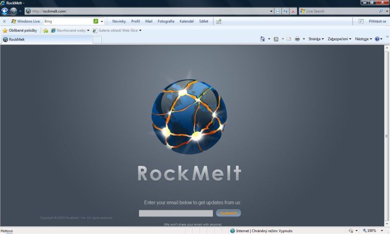Click Sdílet in Windows Live toolbar

(203, 21)
